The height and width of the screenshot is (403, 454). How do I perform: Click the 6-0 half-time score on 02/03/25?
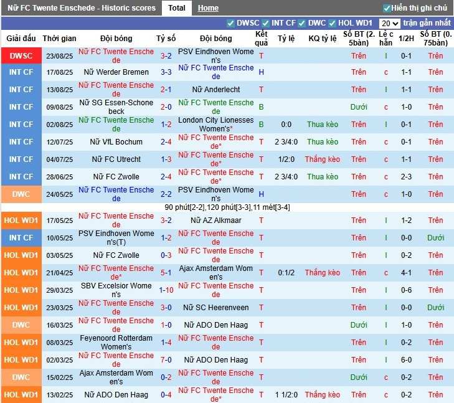coord(406,360)
